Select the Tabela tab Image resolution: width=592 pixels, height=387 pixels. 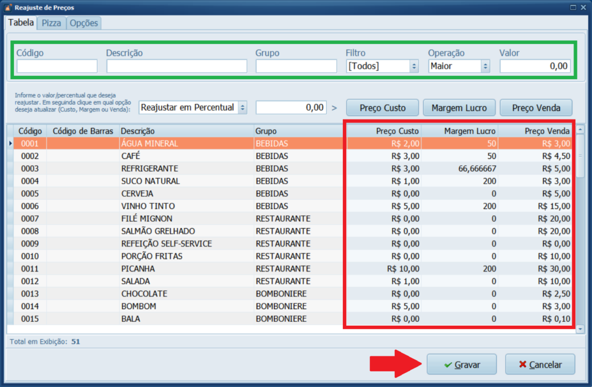point(21,23)
